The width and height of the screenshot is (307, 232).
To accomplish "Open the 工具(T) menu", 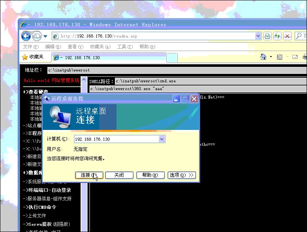I will click(x=125, y=47).
